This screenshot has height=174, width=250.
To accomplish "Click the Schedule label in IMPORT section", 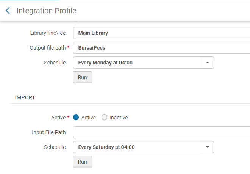I will pyautogui.click(x=55, y=147).
